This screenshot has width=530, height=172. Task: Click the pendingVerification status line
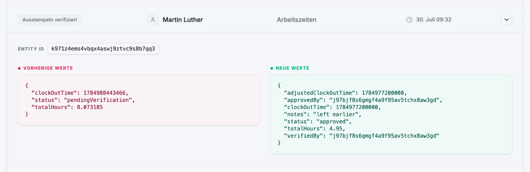tap(83, 100)
